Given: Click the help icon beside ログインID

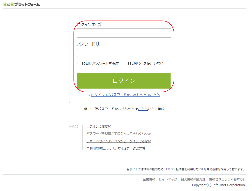Looking at the screenshot, I should (x=99, y=25).
